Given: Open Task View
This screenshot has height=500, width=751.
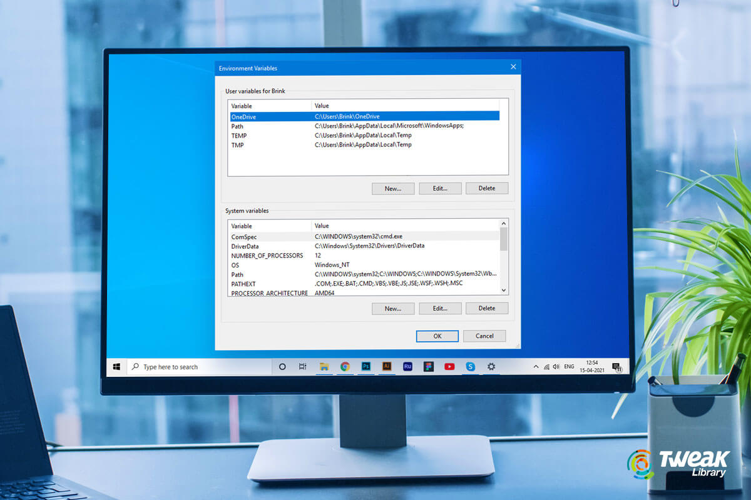Looking at the screenshot, I should pyautogui.click(x=302, y=367).
